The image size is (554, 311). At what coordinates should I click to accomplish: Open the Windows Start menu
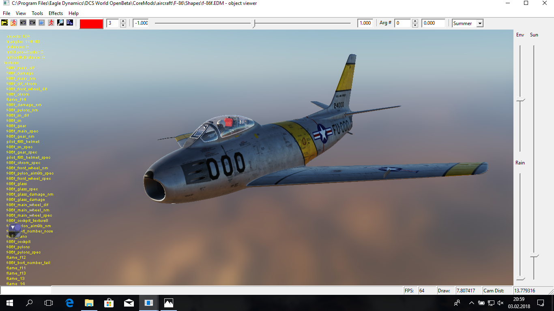tap(9, 303)
